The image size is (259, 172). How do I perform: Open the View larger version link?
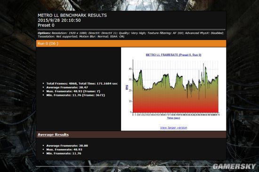click(173, 128)
